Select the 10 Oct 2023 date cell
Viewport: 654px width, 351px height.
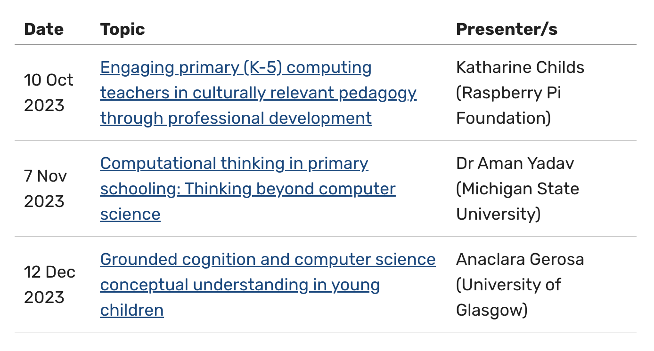[49, 93]
